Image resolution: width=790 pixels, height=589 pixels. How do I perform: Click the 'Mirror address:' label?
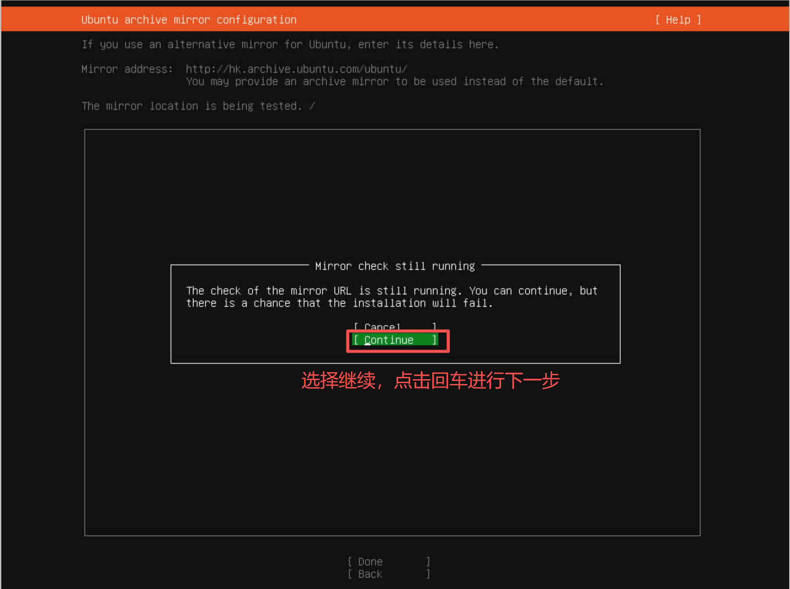pos(127,69)
